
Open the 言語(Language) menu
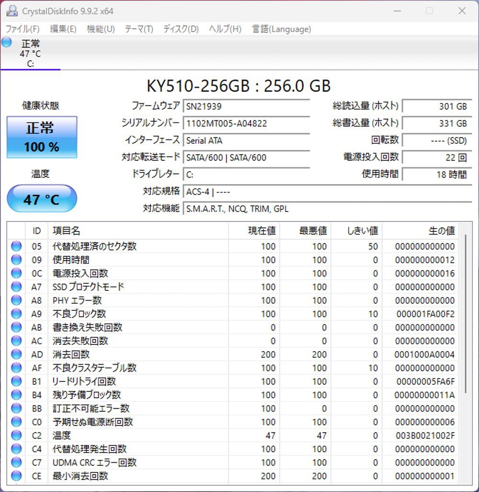click(281, 29)
